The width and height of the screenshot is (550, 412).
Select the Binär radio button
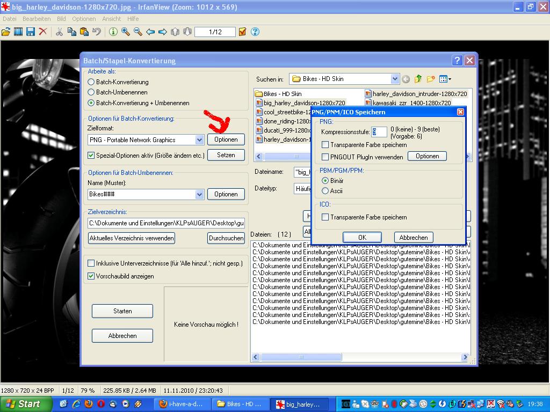325,181
